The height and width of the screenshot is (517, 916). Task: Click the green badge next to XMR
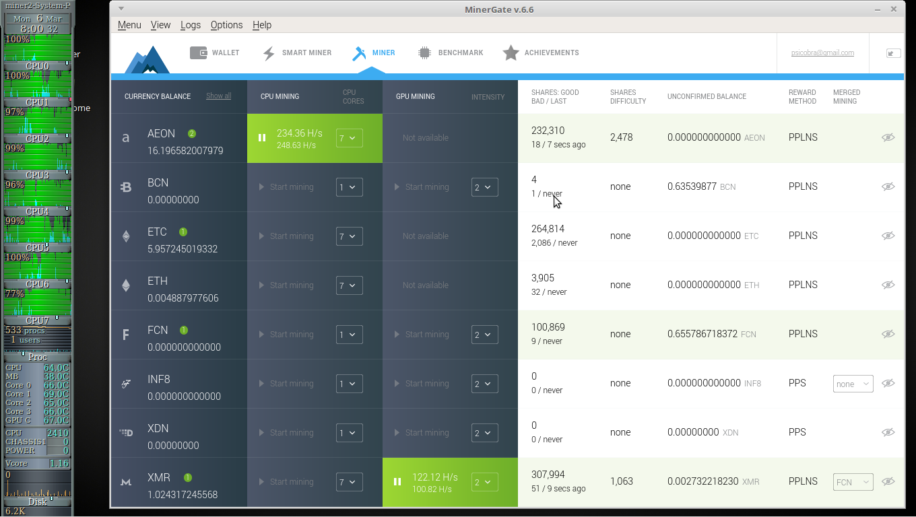(x=188, y=477)
